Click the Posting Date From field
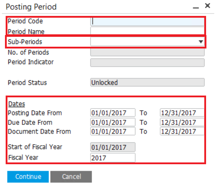216x195 pixels. pos(113,113)
